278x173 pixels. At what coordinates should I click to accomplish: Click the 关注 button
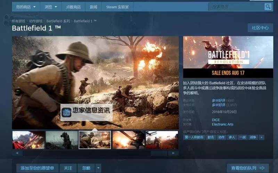[x=68, y=168]
